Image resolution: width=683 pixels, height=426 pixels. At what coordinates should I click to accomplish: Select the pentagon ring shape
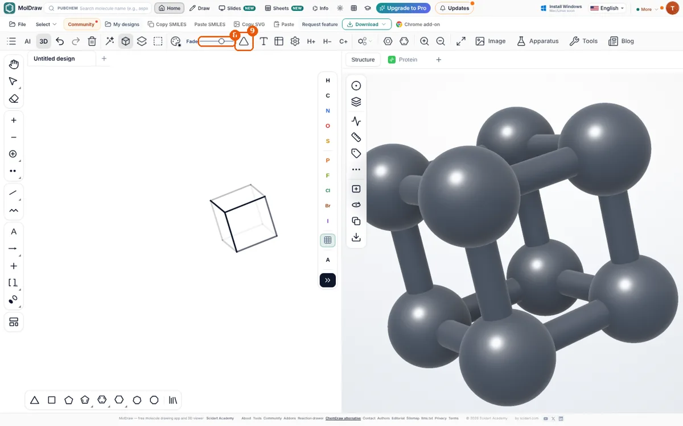coord(68,400)
